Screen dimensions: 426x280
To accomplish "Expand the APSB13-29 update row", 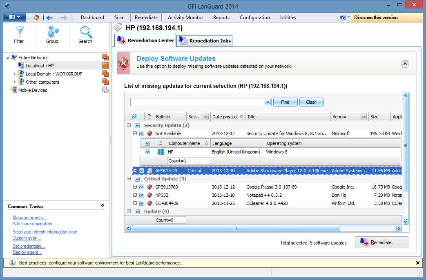I will click(x=135, y=171).
